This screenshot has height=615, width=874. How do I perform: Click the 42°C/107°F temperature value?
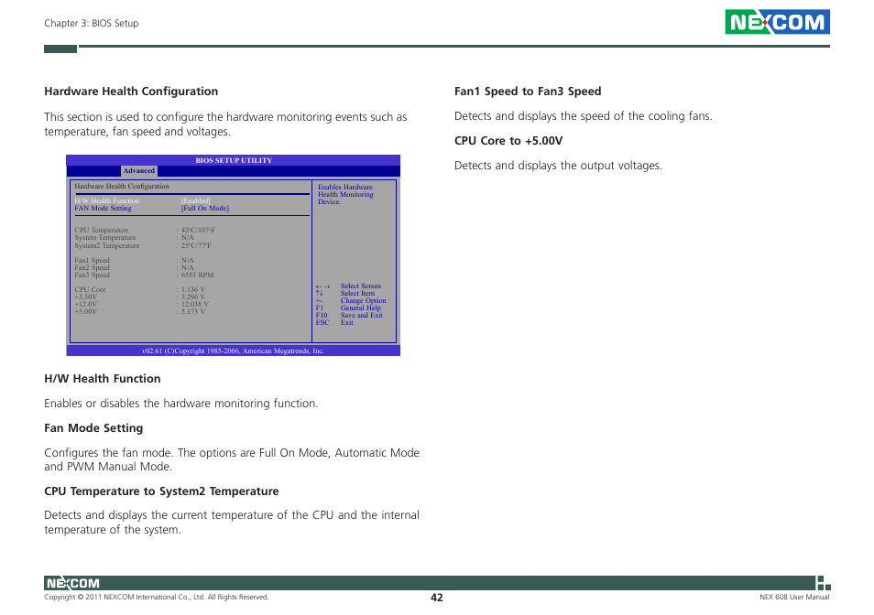pos(198,230)
